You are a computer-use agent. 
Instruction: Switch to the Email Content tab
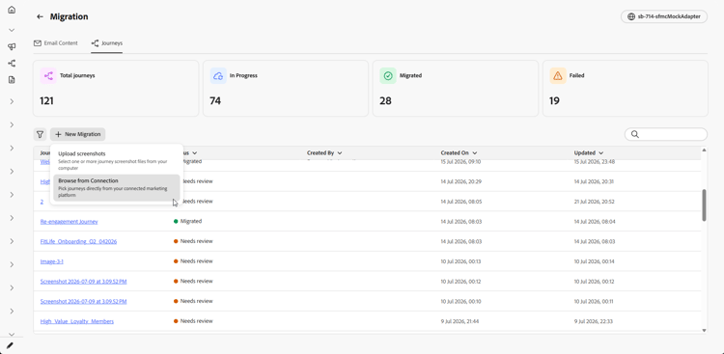(56, 42)
